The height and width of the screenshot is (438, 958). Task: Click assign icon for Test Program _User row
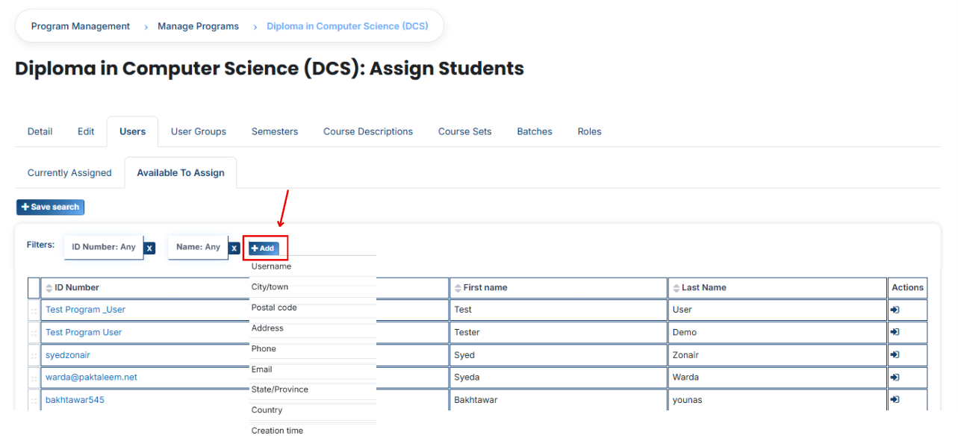click(x=895, y=310)
